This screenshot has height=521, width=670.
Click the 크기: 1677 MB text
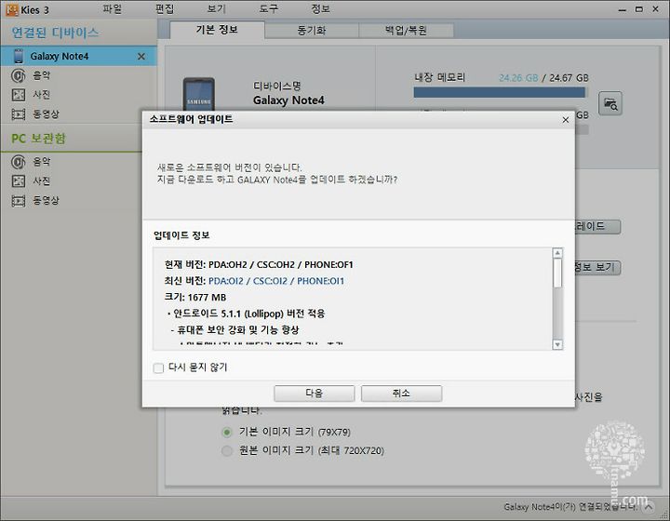[195, 297]
